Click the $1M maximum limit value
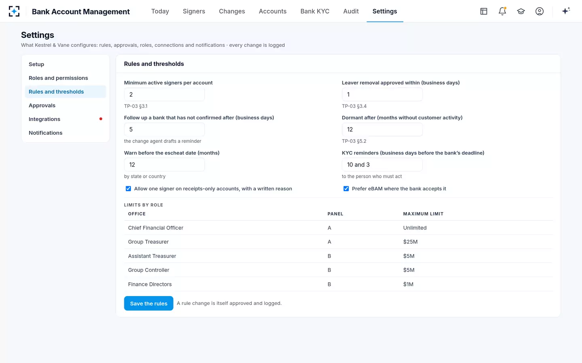 (408, 284)
